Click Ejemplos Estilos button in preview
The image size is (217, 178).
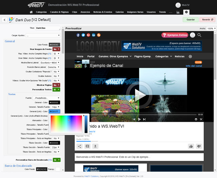click(175, 35)
